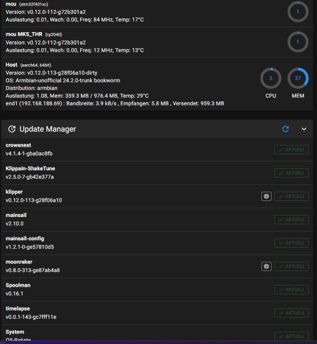The image size is (317, 344).
Task: Click moonraker AKTUELL status button
Action: 291,266
